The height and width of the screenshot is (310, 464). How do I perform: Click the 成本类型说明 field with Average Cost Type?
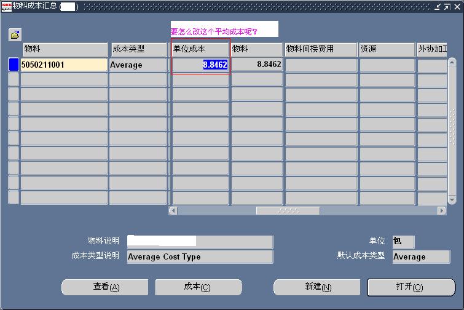coord(200,257)
